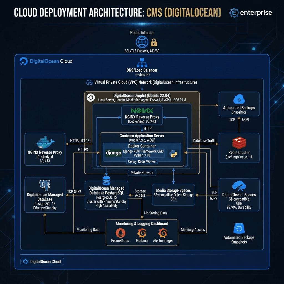Click the Docker whale icon
The width and height of the screenshot is (284, 284).
(x=45, y=142)
